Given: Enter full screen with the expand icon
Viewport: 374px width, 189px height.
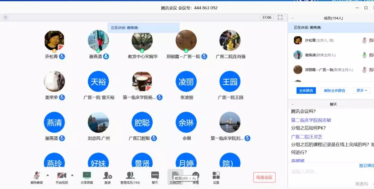Looking at the screenshot, I should pyautogui.click(x=280, y=17).
